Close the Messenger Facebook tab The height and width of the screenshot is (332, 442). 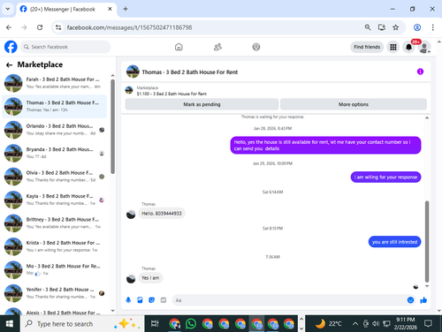pyautogui.click(x=110, y=9)
